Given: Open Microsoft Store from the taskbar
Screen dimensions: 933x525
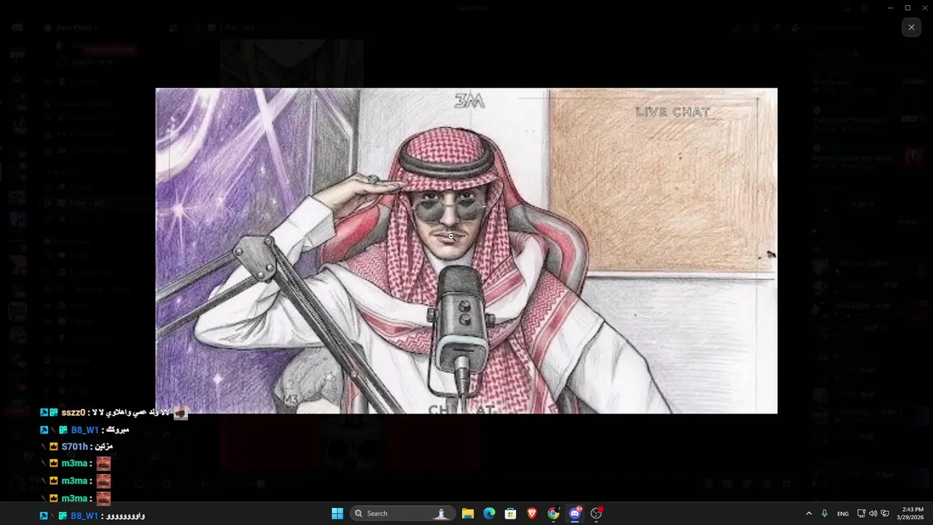Looking at the screenshot, I should [510, 513].
